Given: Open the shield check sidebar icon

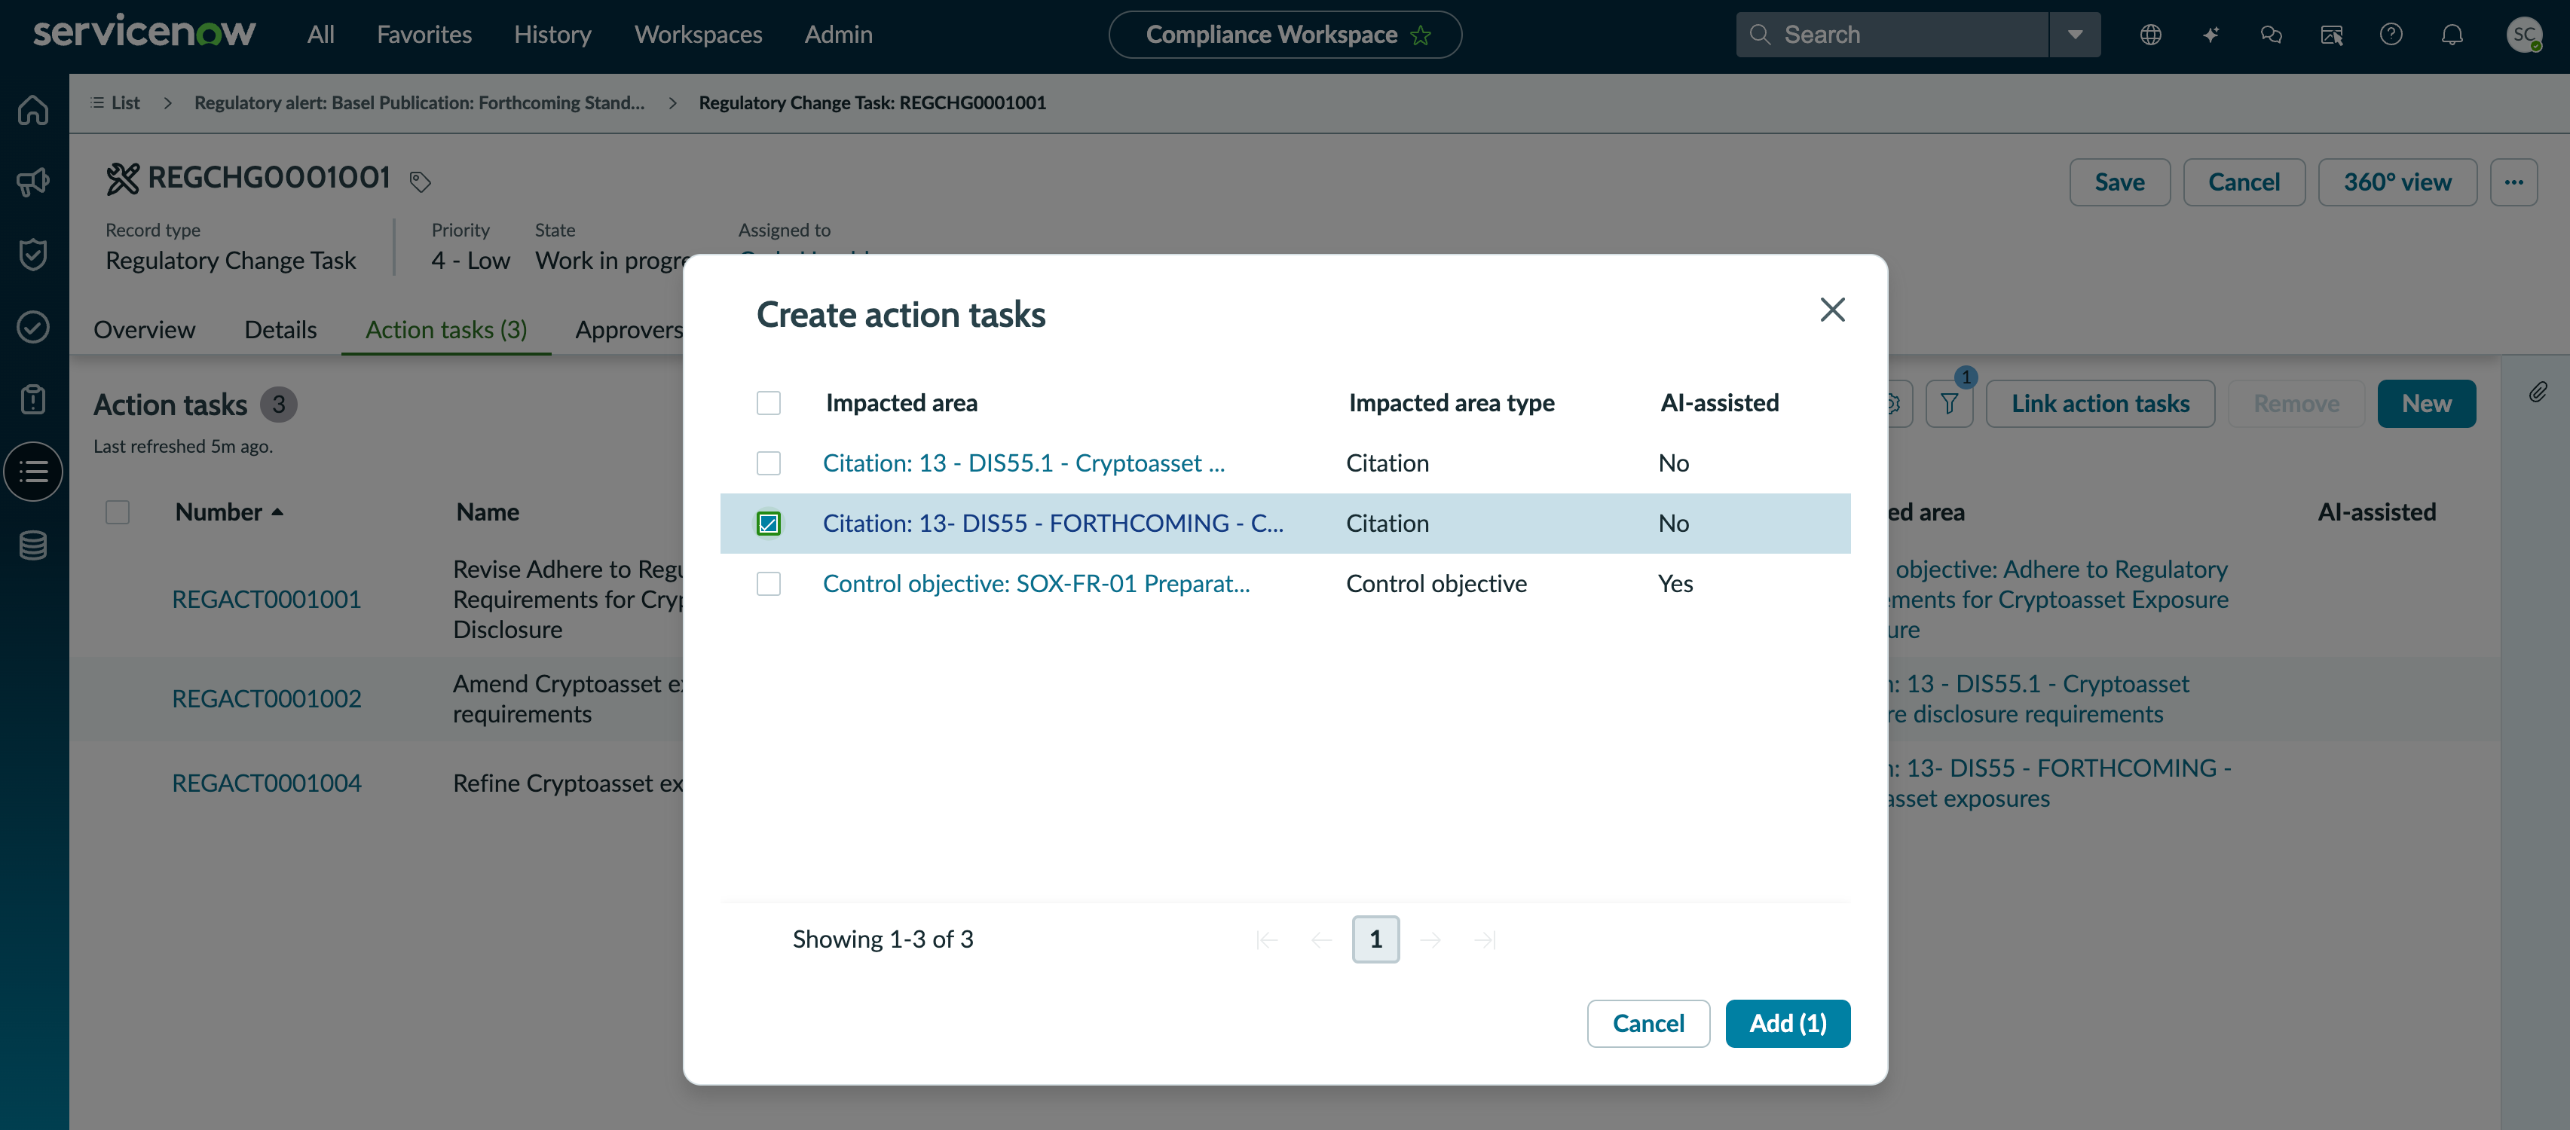Looking at the screenshot, I should tap(33, 255).
